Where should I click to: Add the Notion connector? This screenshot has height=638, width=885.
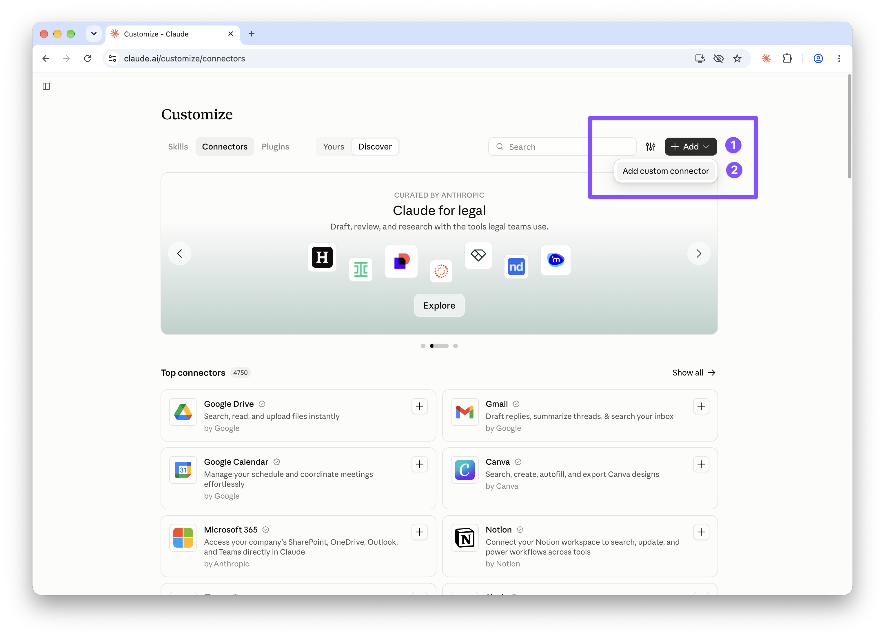tap(701, 532)
